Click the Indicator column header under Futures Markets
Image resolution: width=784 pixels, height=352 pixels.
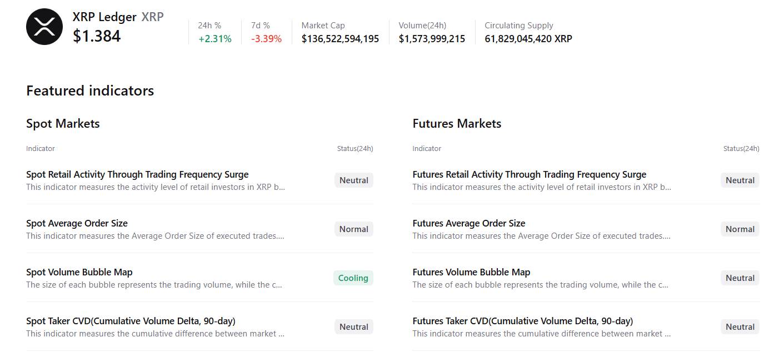point(427,148)
